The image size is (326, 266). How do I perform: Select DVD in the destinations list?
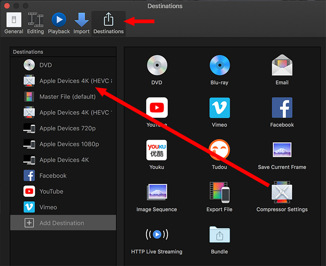click(x=63, y=65)
